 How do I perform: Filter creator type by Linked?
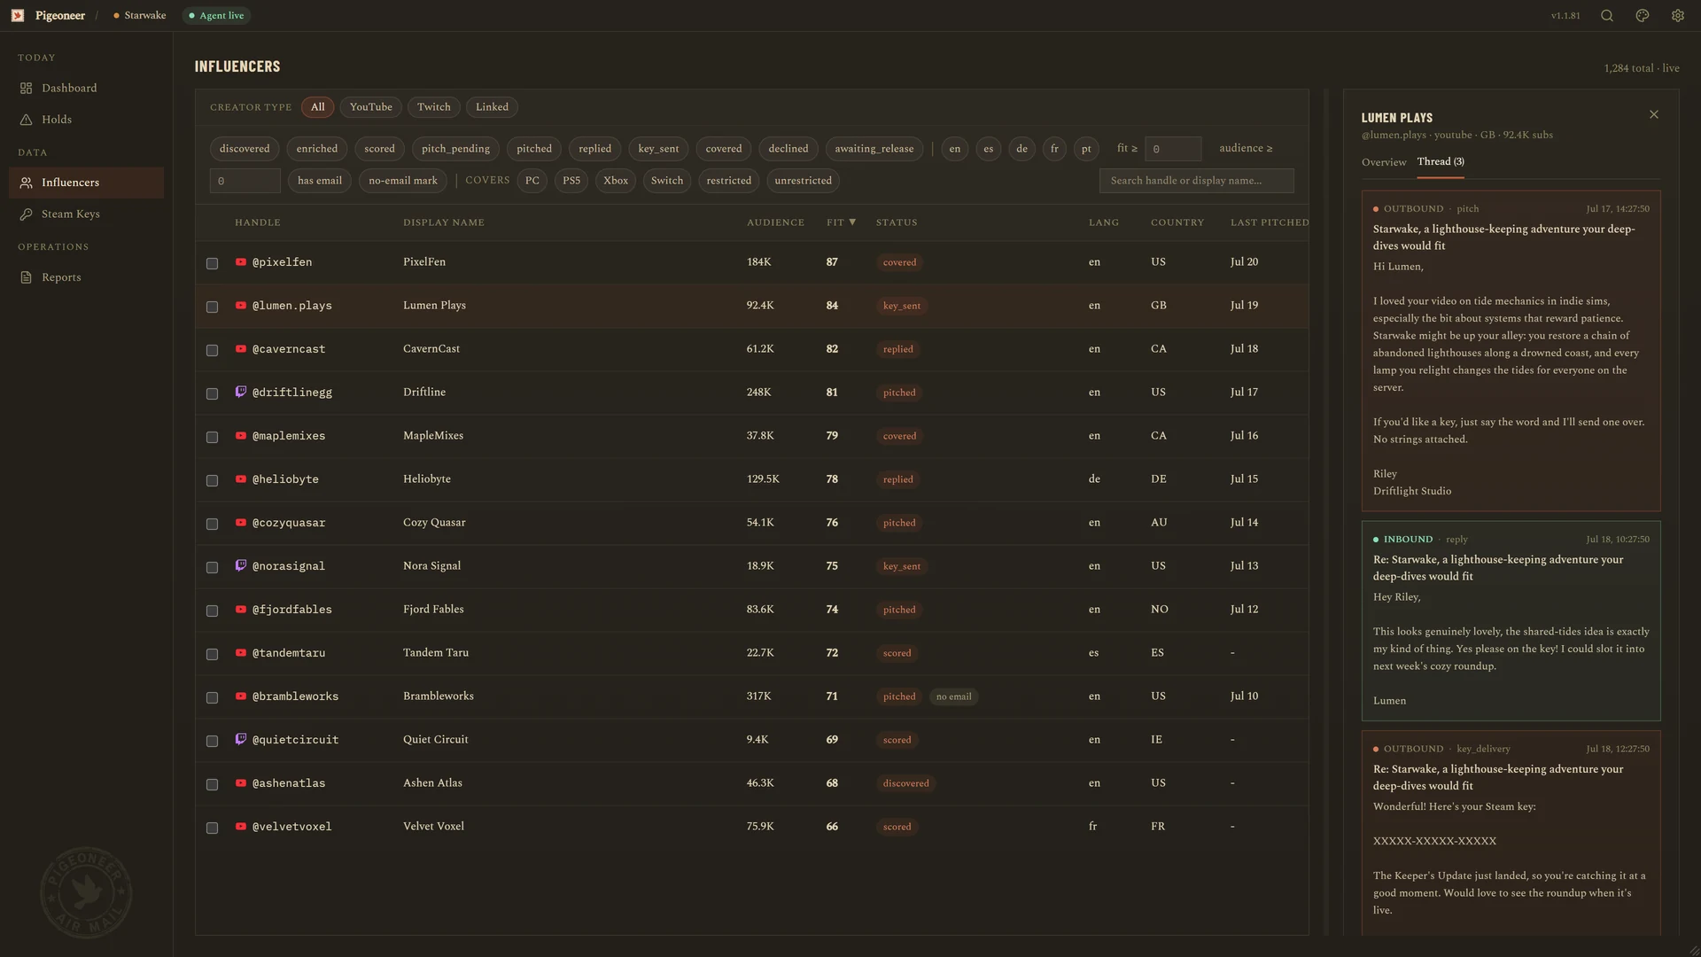click(x=492, y=107)
